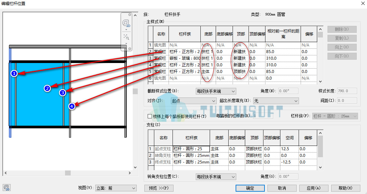Click 栏杆族 column header in 主样式 table

click(x=185, y=34)
